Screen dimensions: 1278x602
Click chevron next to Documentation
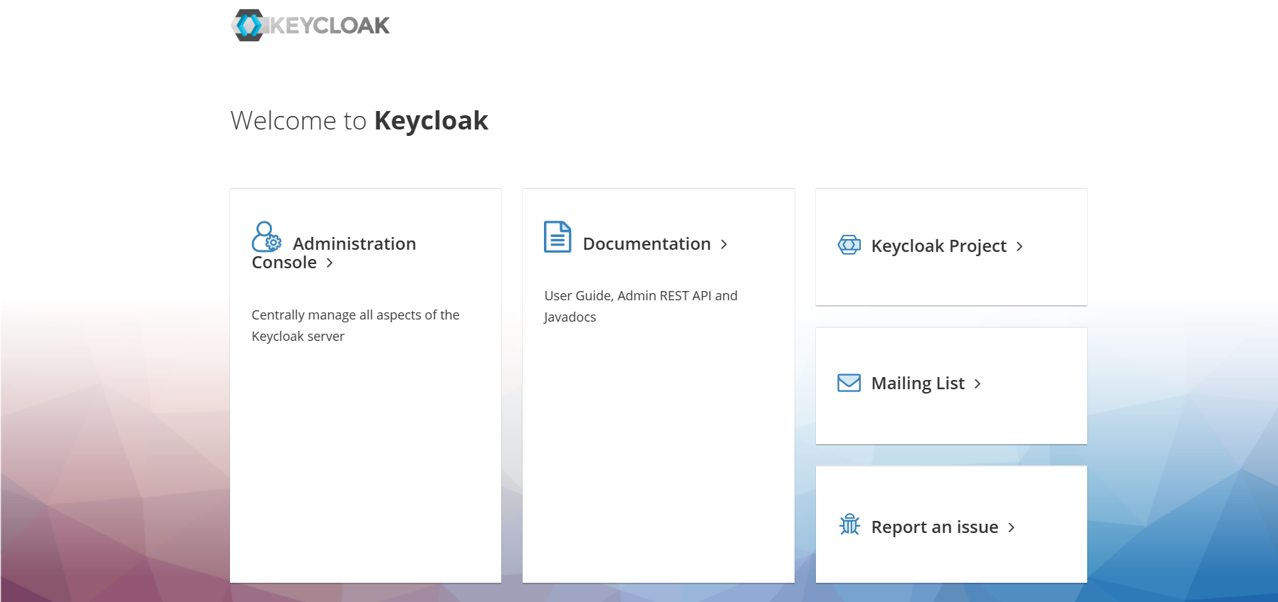pos(724,244)
